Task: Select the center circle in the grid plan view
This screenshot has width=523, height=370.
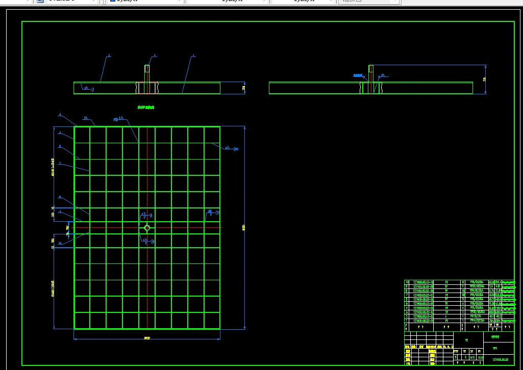Action: [147, 228]
